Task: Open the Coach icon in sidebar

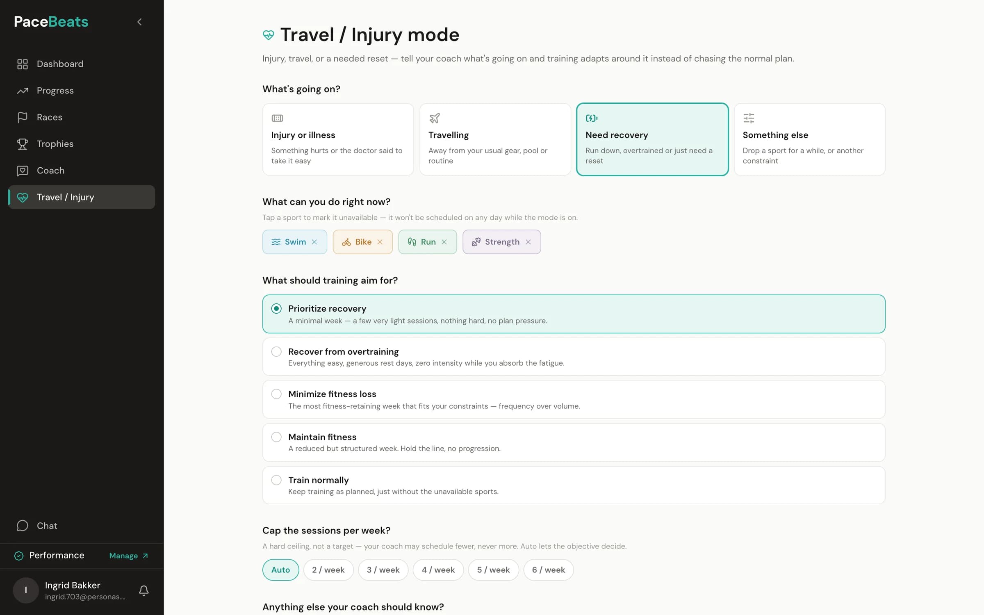Action: 23,171
